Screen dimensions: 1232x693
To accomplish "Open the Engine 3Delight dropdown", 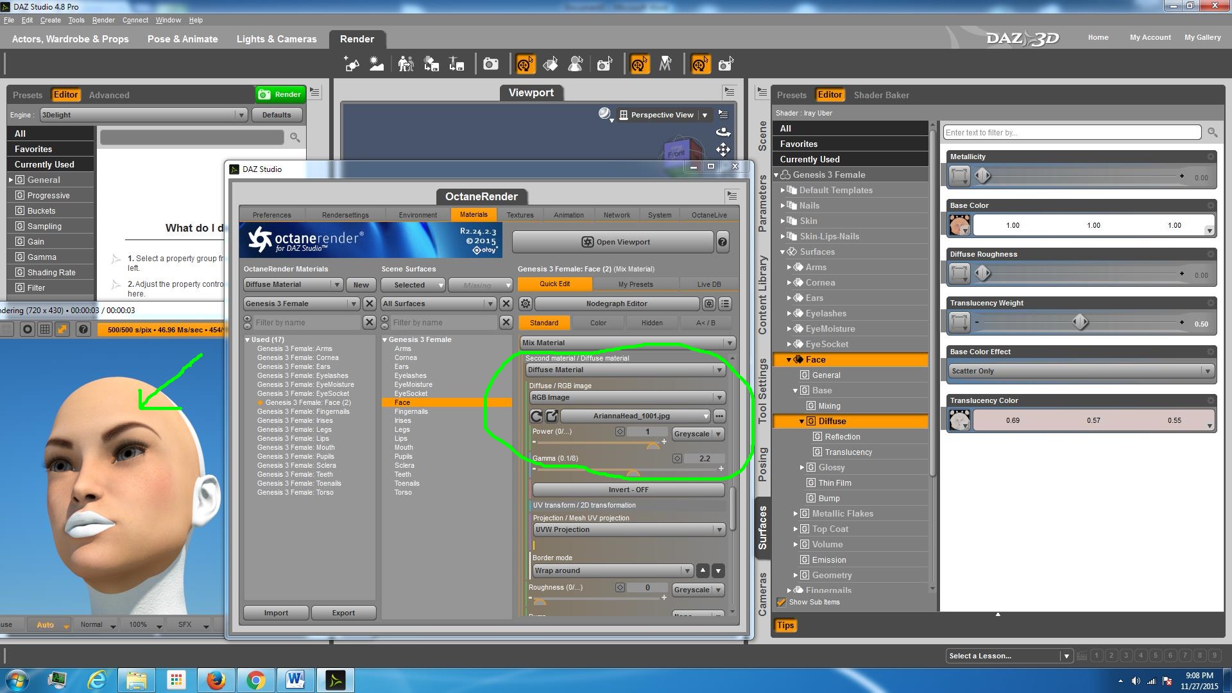I will click(142, 115).
